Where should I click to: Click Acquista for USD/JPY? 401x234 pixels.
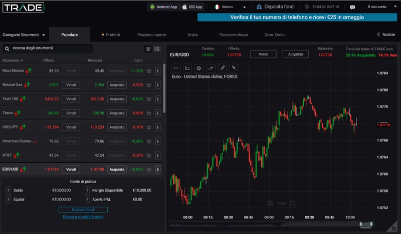coord(117,127)
